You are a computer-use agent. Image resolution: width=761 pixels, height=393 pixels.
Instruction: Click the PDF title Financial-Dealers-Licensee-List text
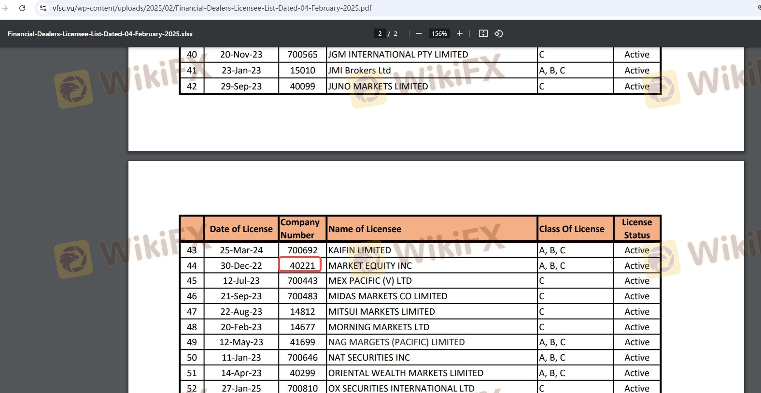[100, 34]
